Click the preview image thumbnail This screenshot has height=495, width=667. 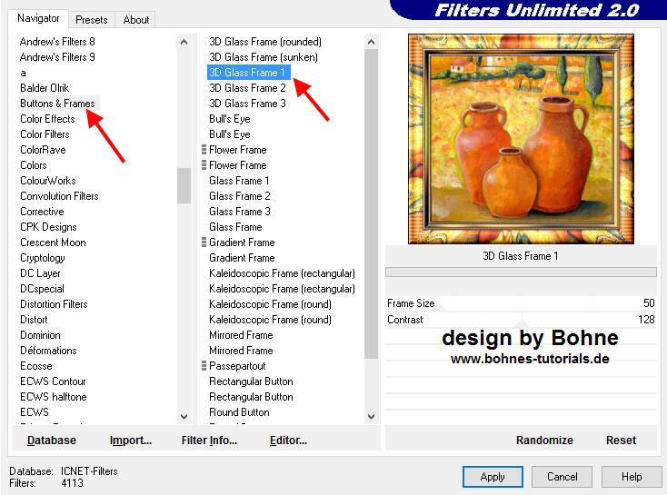click(x=521, y=139)
